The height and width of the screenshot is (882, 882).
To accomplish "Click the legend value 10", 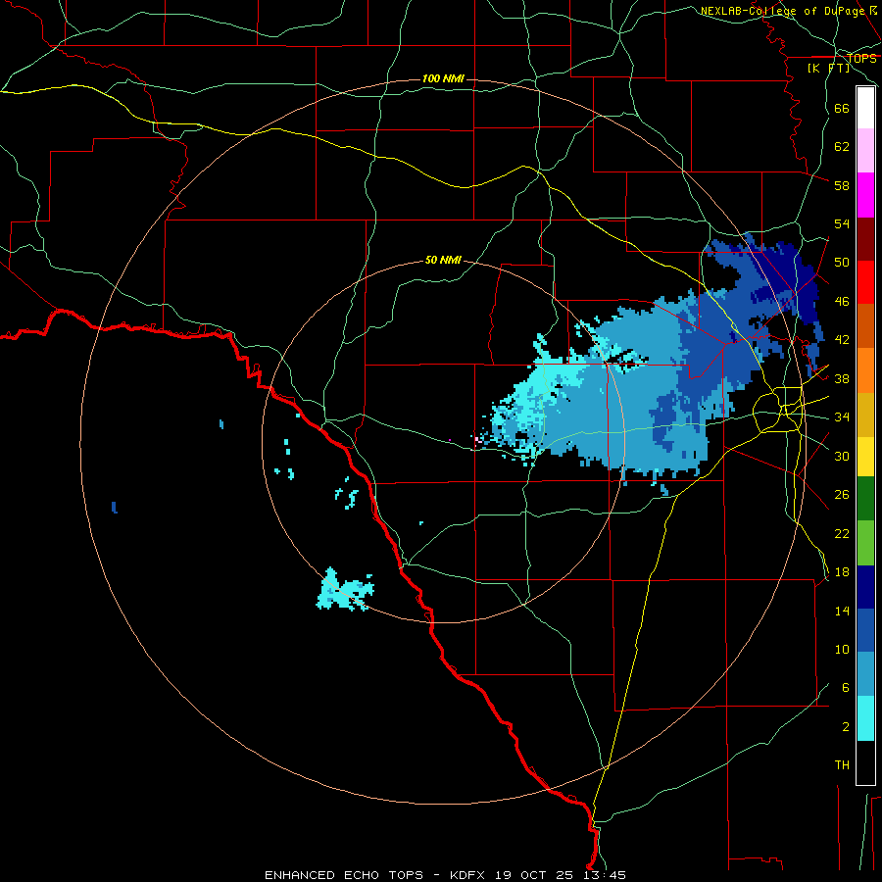I will [x=842, y=649].
